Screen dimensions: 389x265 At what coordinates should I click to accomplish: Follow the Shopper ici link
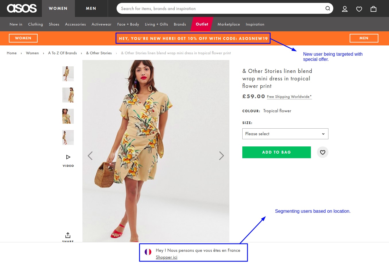(167, 257)
